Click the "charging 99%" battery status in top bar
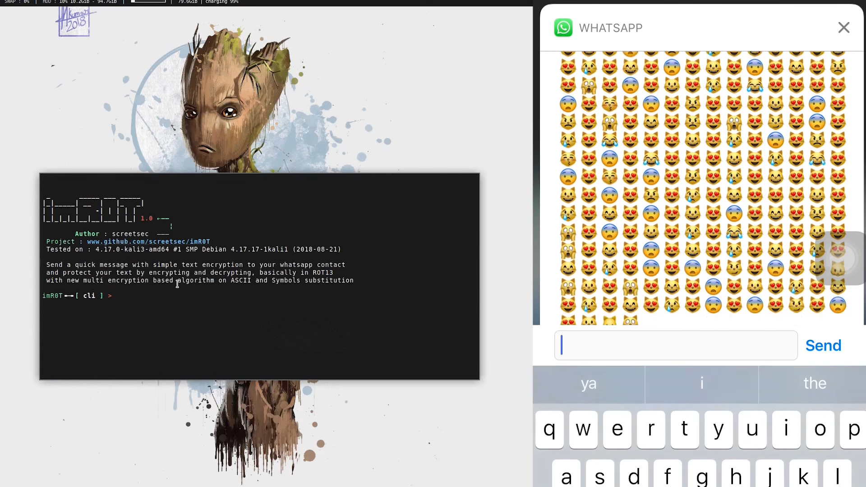Viewport: 866px width, 487px height. tap(222, 2)
